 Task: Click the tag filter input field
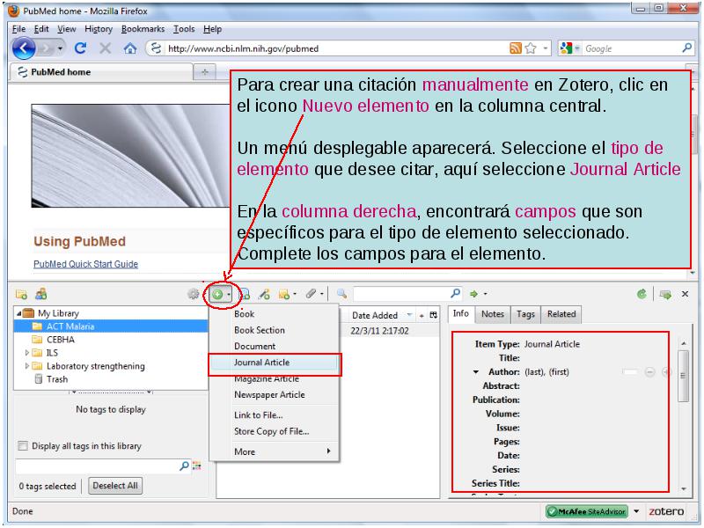(x=98, y=466)
